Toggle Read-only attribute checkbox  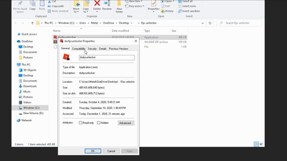(81, 123)
